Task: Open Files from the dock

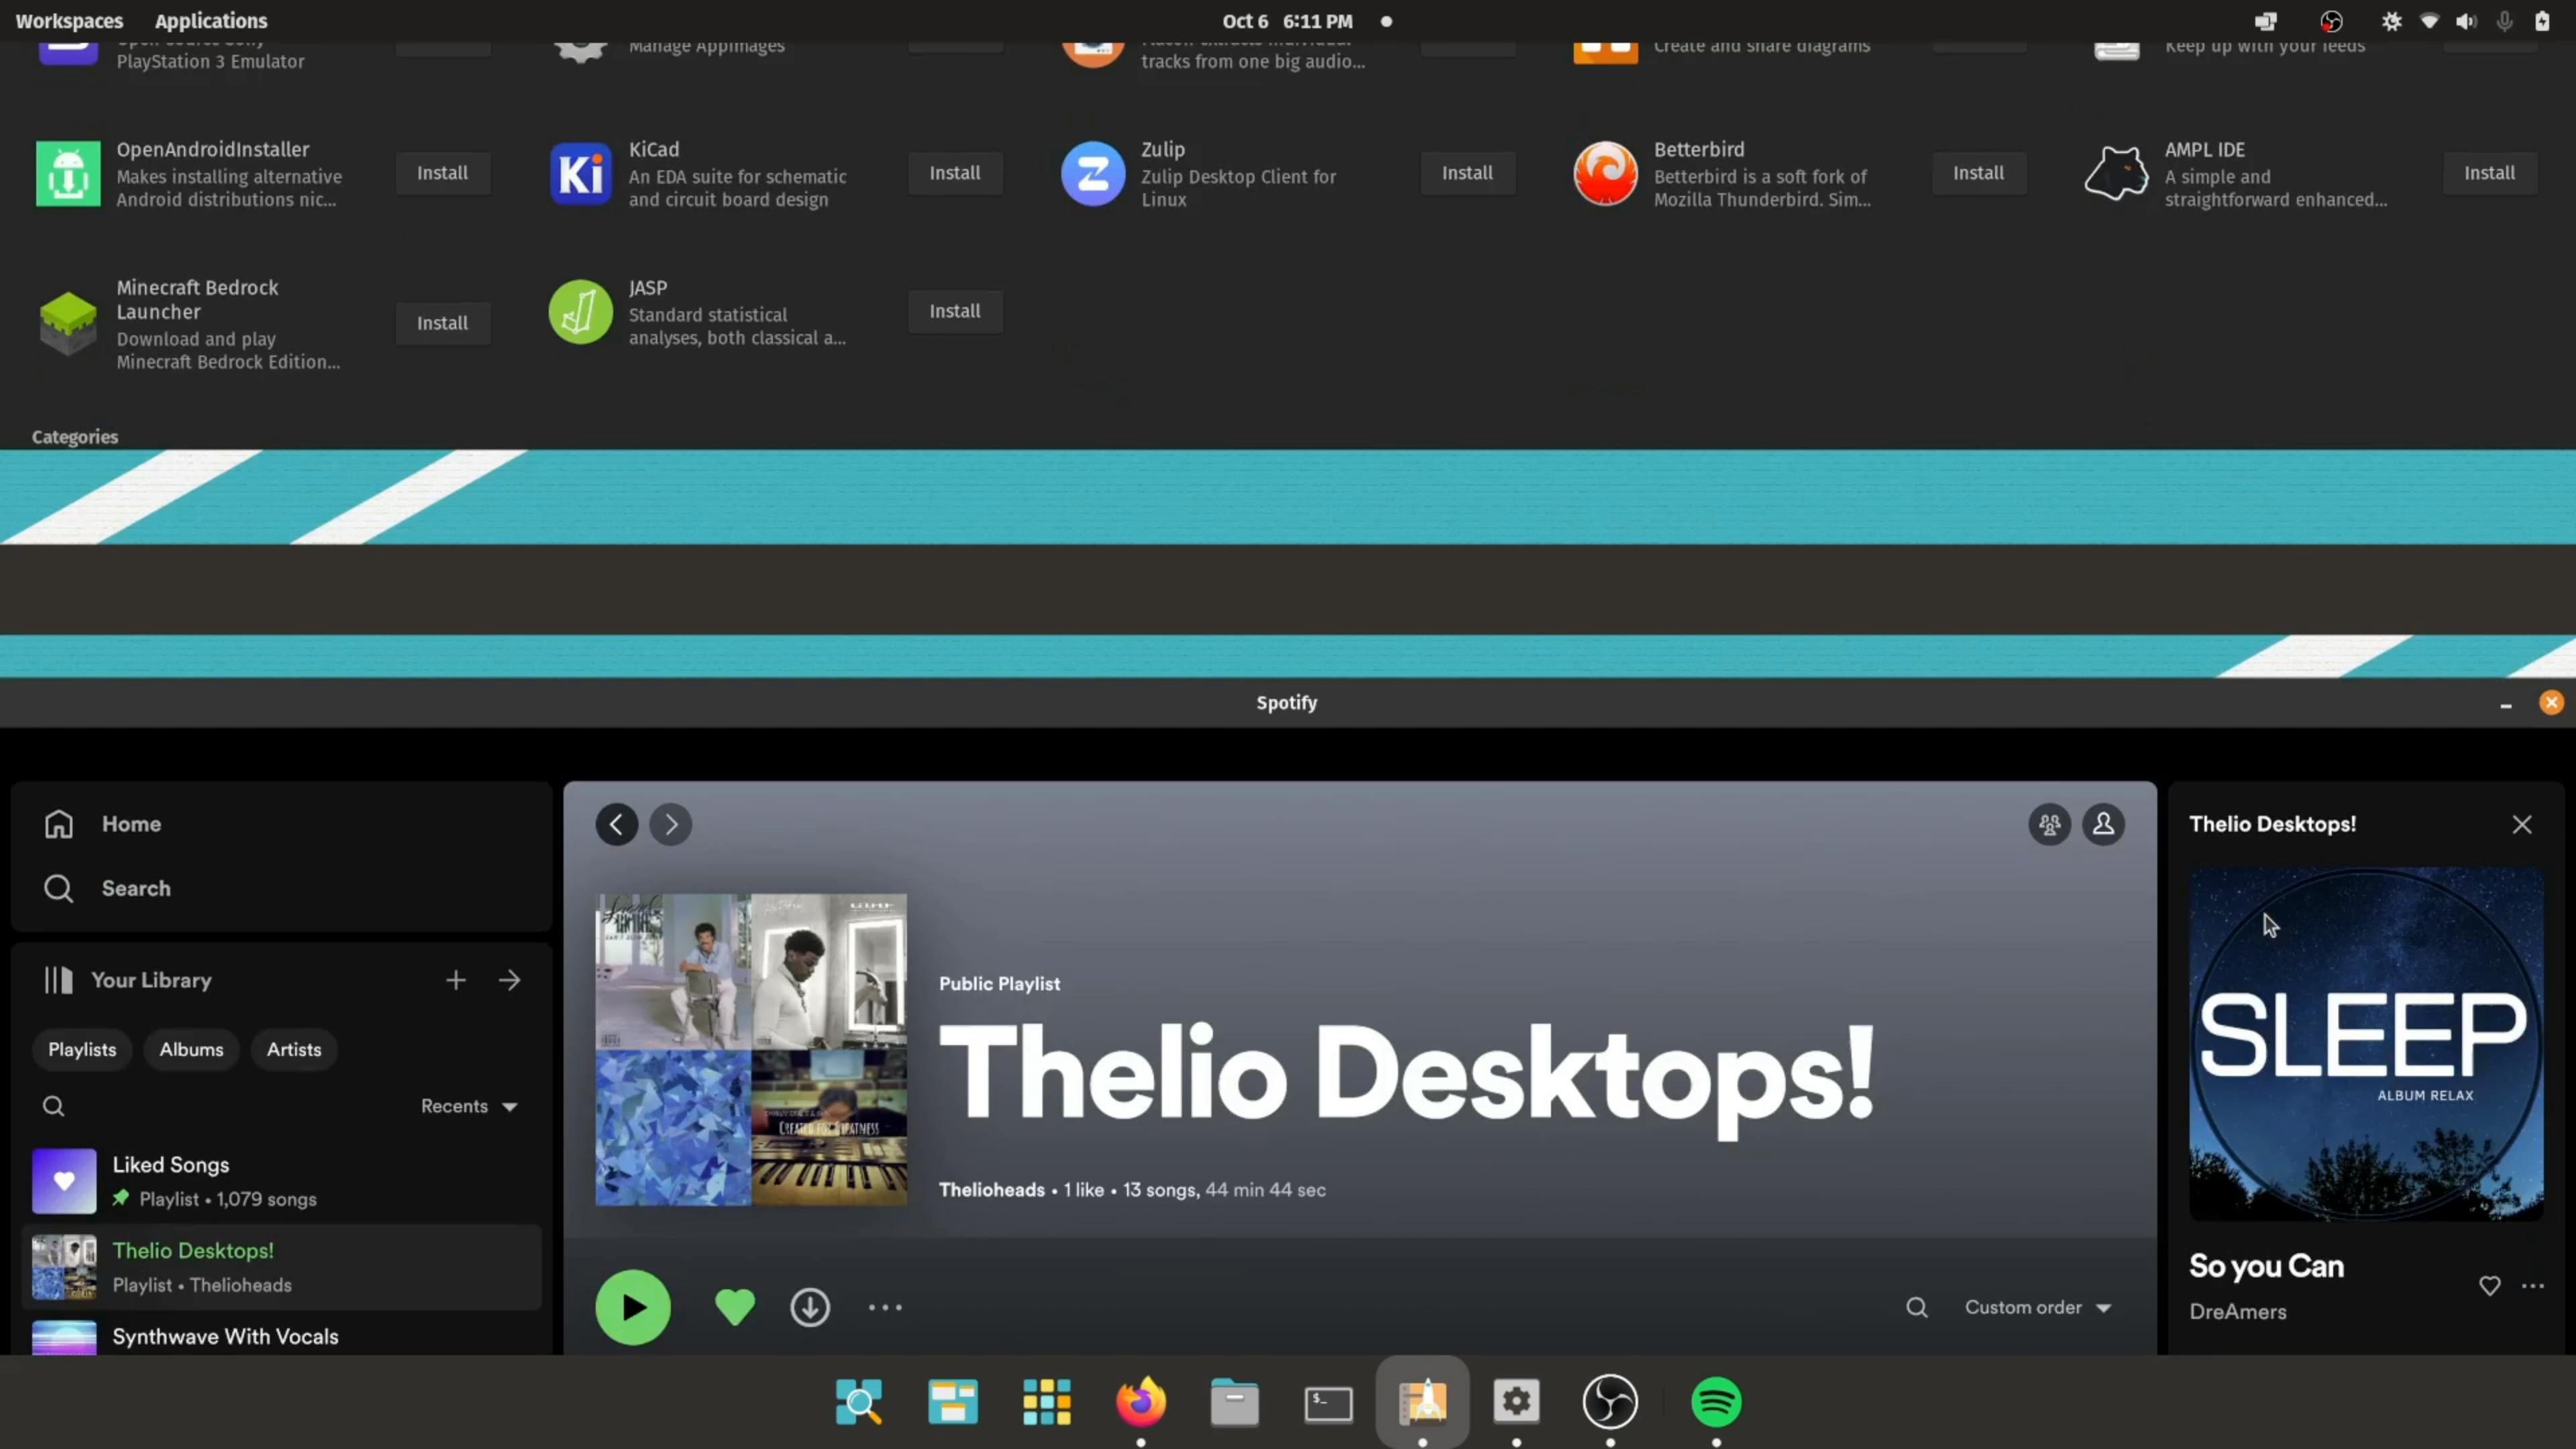Action: tap(1235, 1402)
